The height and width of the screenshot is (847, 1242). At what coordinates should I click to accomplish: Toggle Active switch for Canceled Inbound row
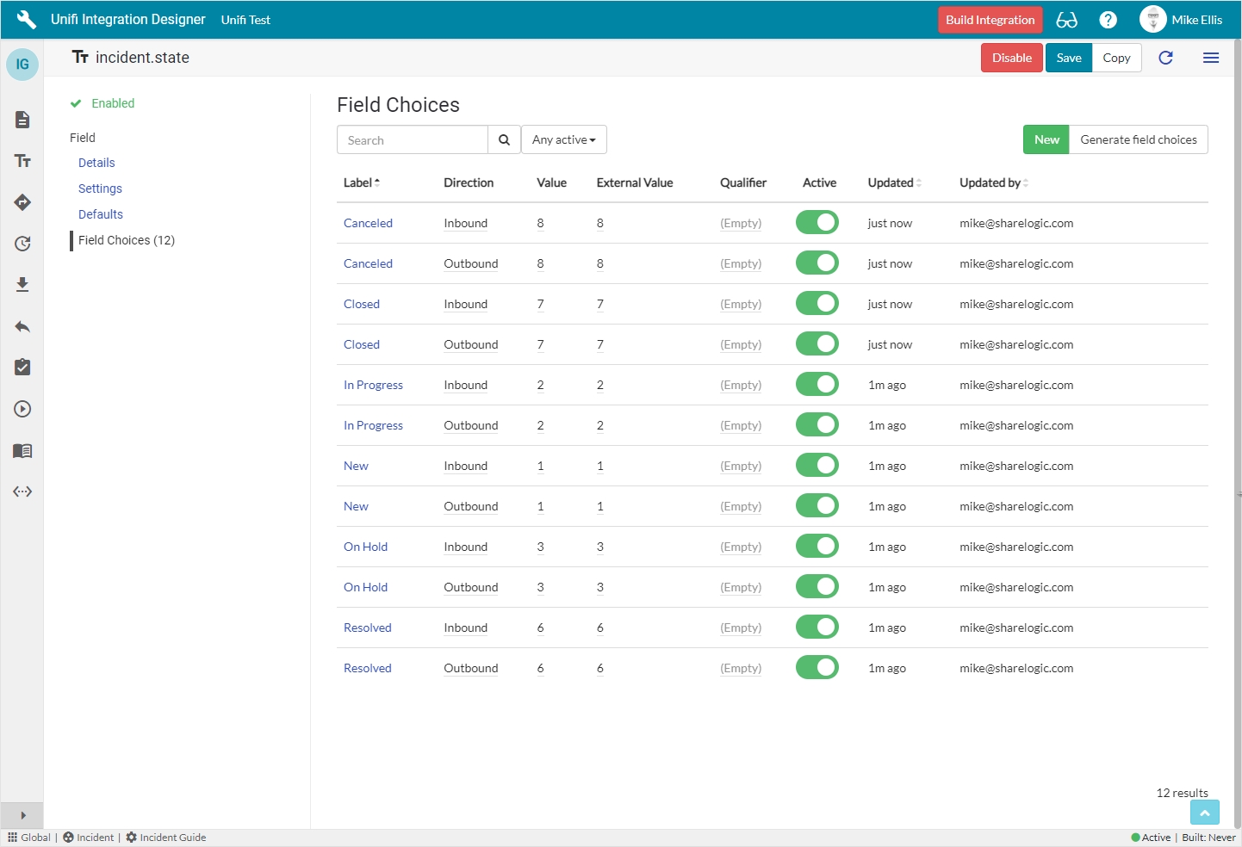(817, 222)
